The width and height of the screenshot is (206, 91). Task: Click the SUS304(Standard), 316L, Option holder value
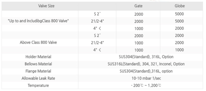pos(146,57)
